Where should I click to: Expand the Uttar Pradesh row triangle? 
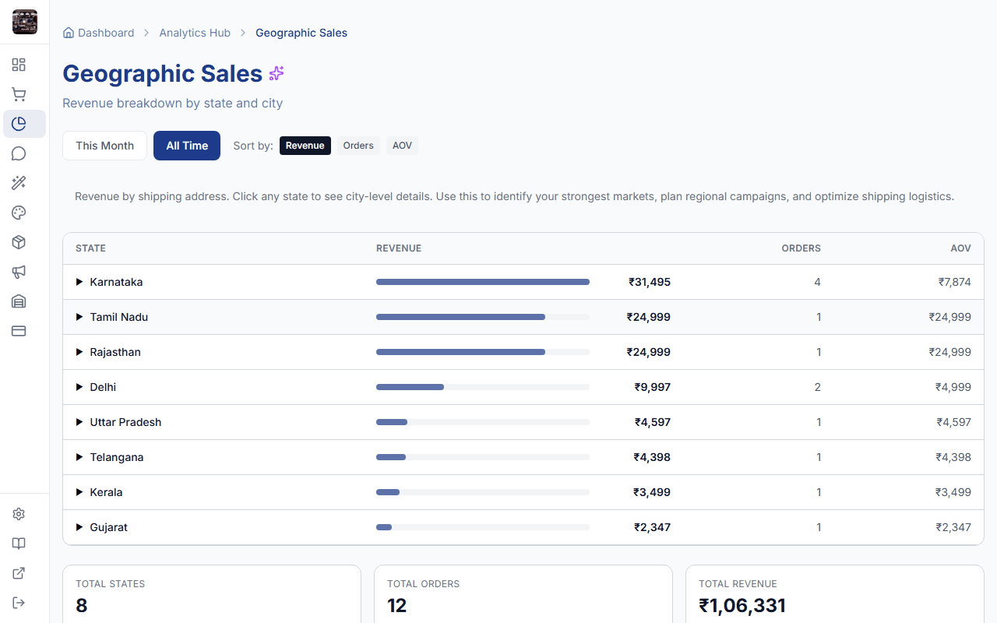point(79,422)
